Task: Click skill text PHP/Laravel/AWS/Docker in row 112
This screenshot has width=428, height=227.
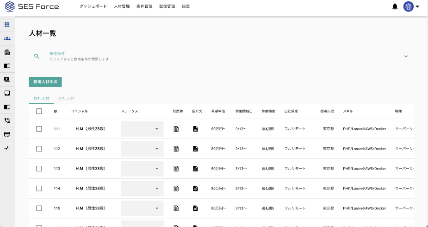Action: (365, 149)
